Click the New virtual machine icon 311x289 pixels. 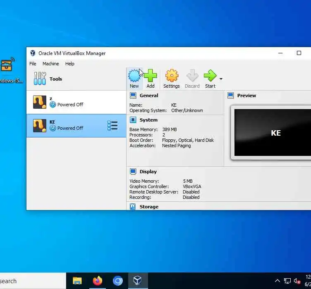coord(134,76)
